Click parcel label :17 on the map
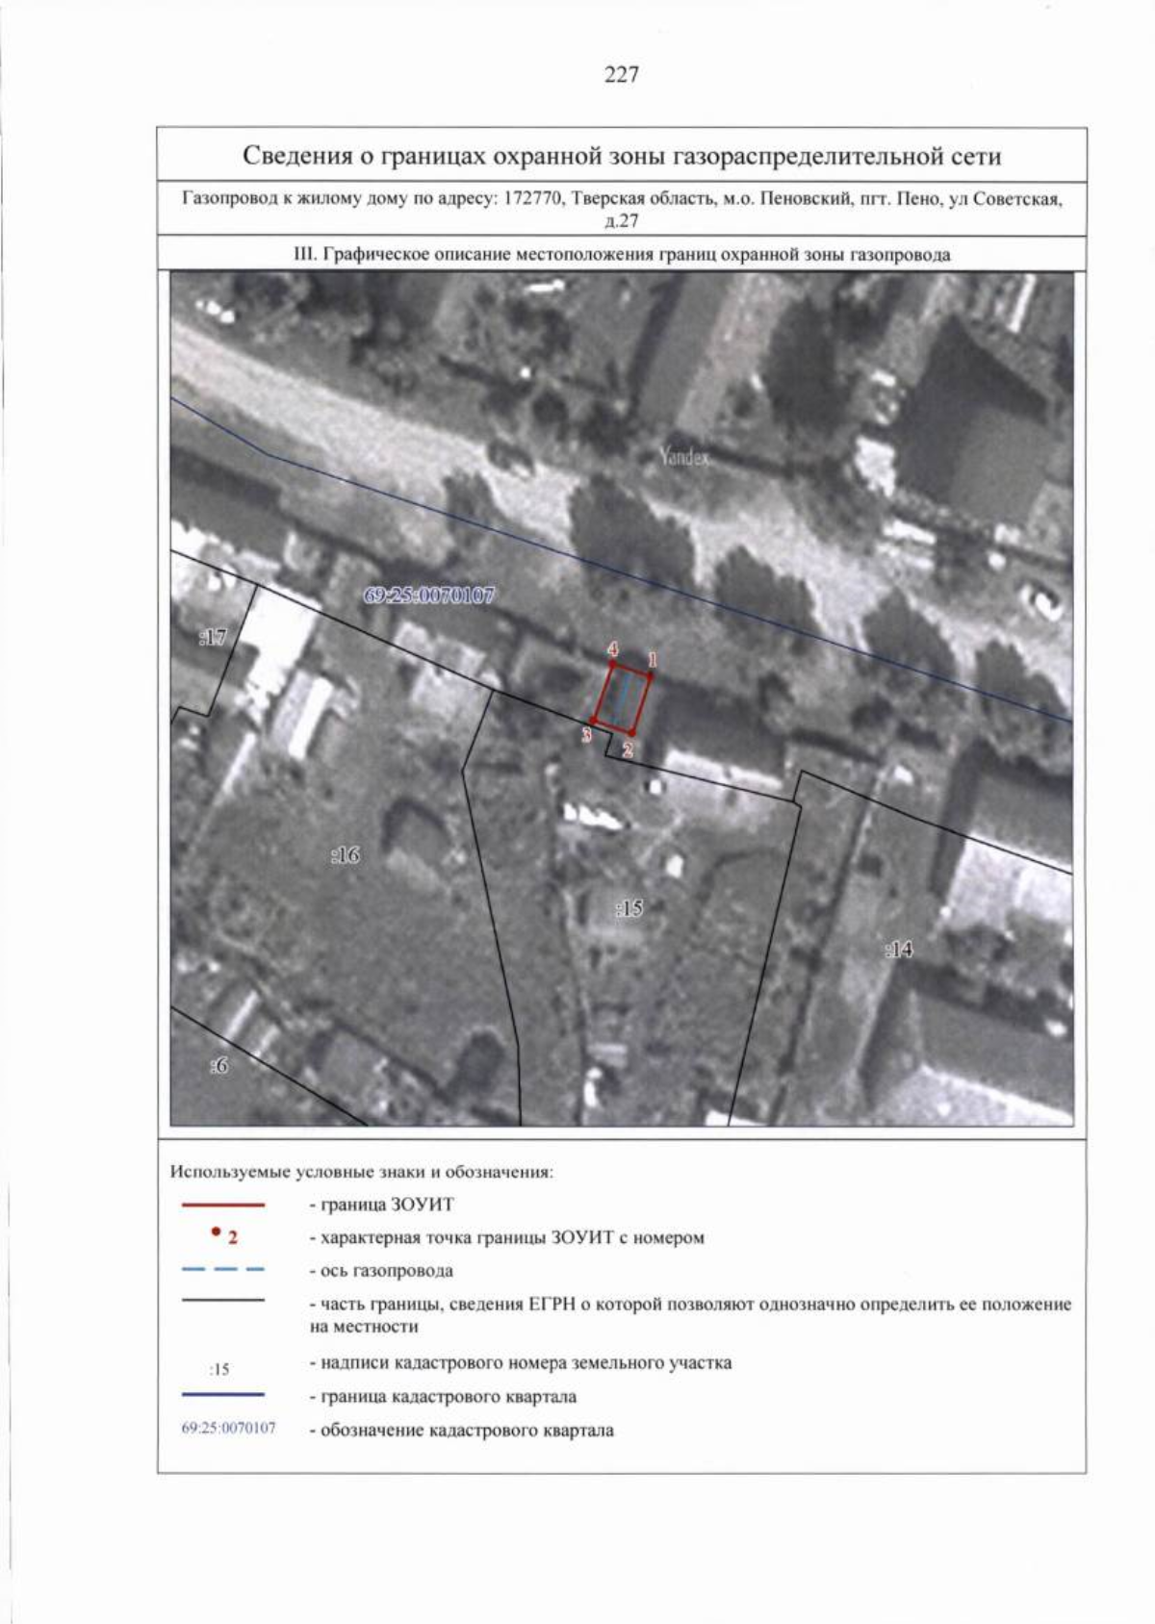1155x1624 pixels. click(212, 637)
